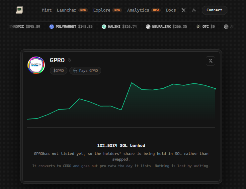Click the NEW badge beside Launcher
246x189 pixels.
click(83, 10)
